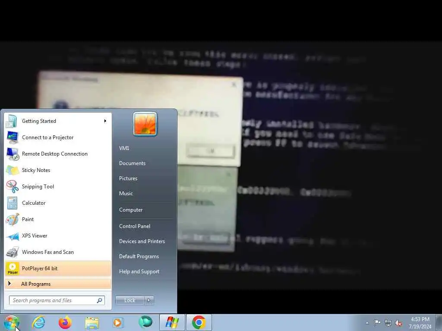
Task: Open Documents from Start menu
Action: [132, 163]
